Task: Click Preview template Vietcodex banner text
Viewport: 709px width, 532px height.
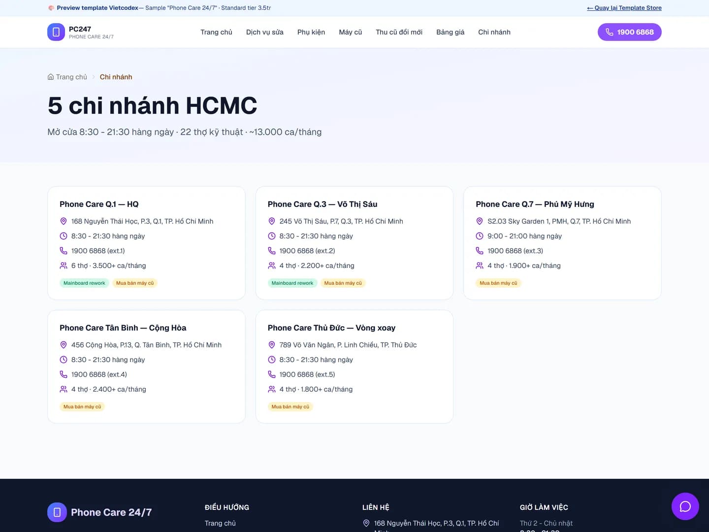Action: click(x=97, y=8)
